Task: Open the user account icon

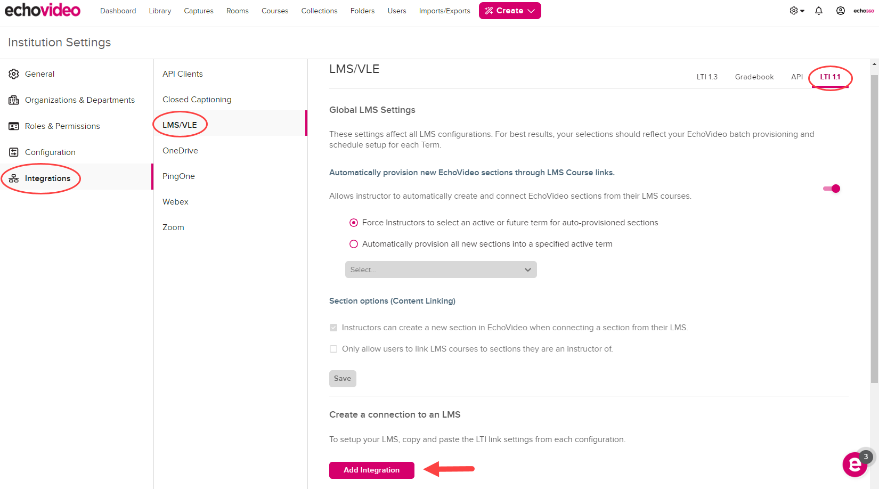Action: tap(841, 11)
